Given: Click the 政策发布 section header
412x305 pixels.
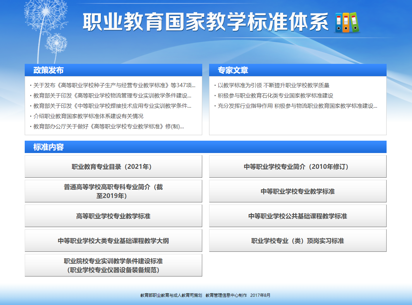Looking at the screenshot, I should (48, 70).
